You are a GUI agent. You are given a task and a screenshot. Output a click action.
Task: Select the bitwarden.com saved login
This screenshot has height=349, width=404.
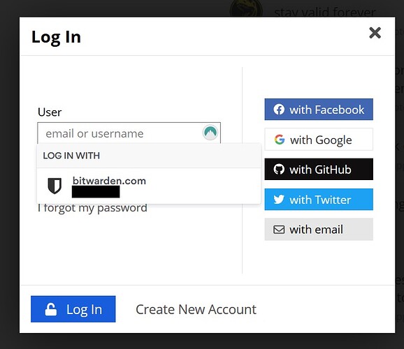pyautogui.click(x=149, y=186)
